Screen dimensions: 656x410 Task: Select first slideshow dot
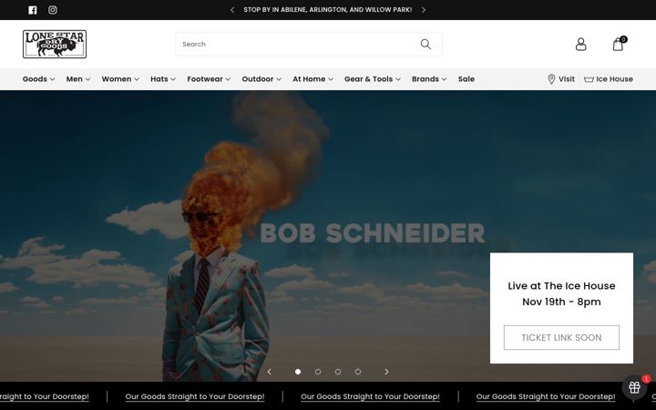pos(298,372)
